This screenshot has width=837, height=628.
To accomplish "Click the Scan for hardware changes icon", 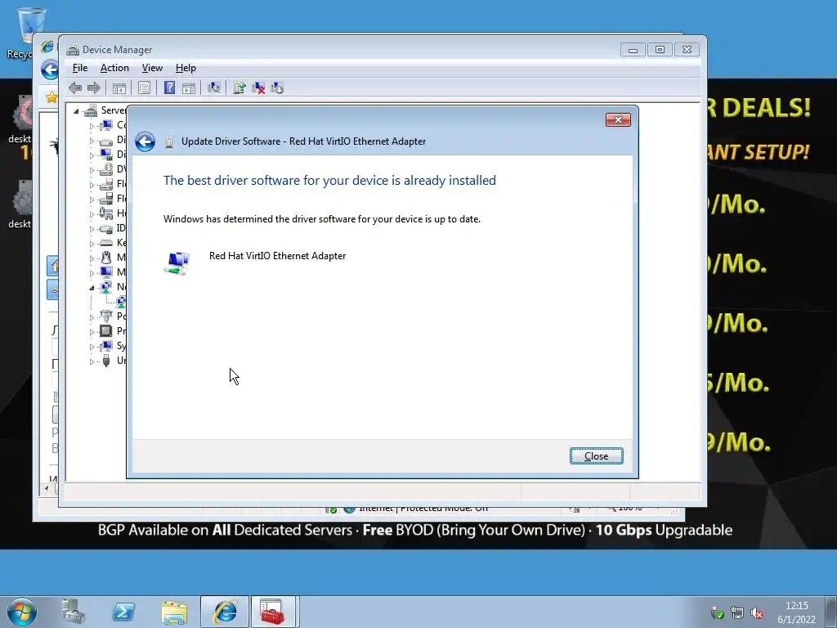I will coord(214,88).
